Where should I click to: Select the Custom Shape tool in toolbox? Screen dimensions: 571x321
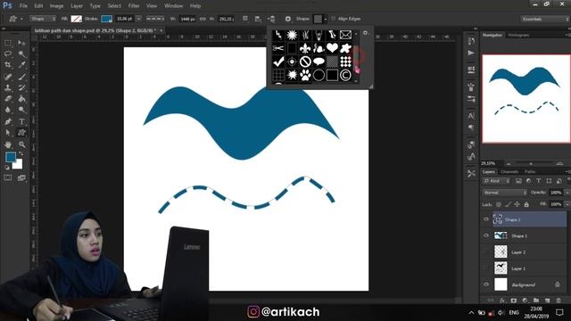click(21, 133)
